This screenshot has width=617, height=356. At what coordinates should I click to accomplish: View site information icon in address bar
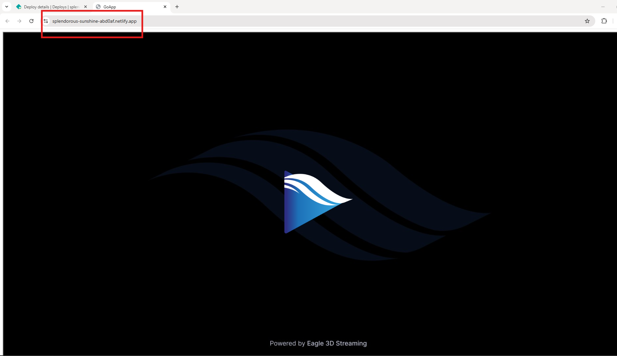pos(46,21)
